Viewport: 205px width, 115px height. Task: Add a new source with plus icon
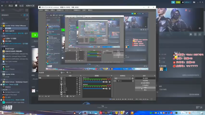pos(62,96)
